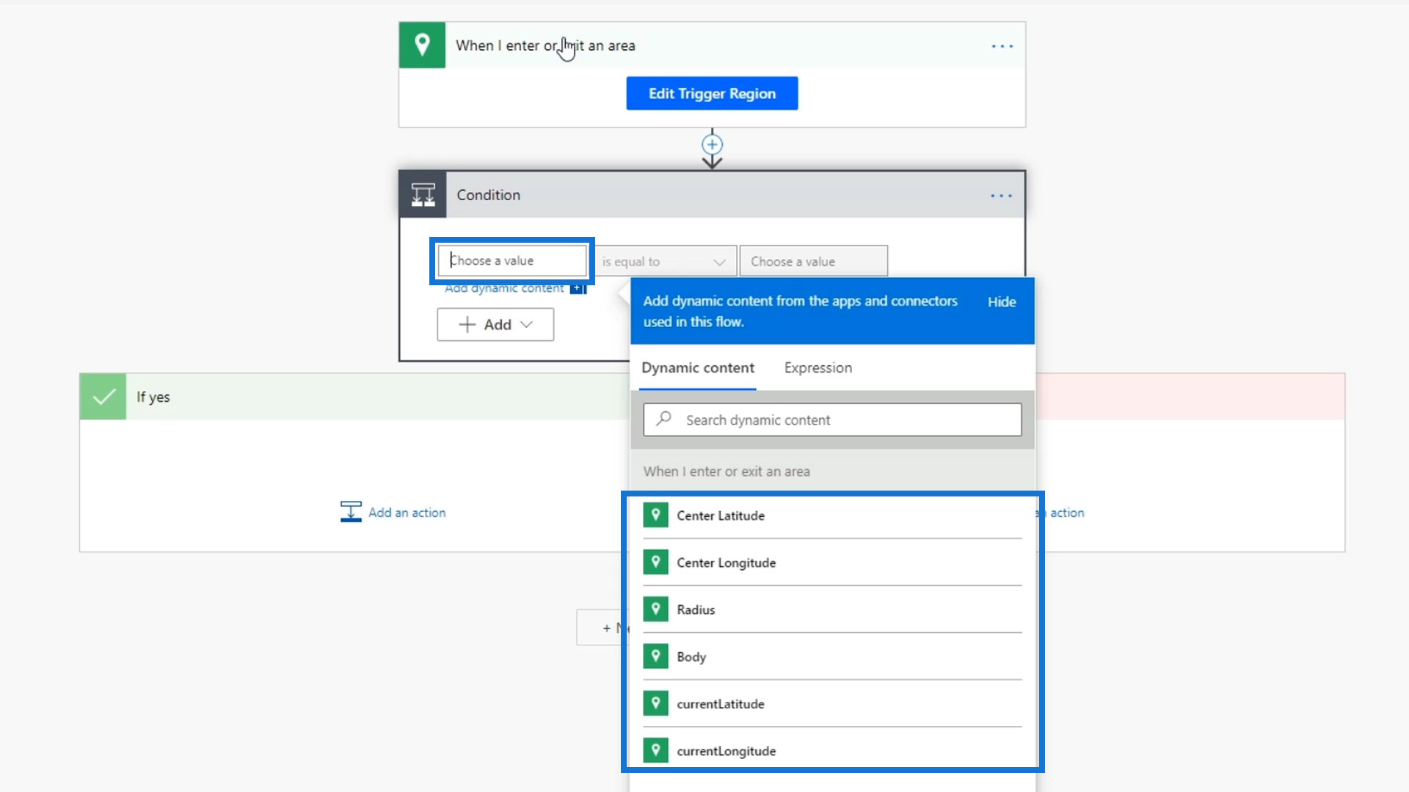Select the Center Latitude dynamic value
The height and width of the screenshot is (792, 1409).
coord(832,516)
